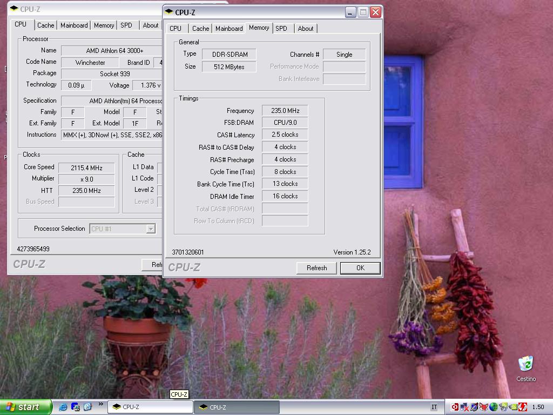This screenshot has width=553, height=415.
Task: Open the Cache tab in the background CPU-Z window
Action: click(45, 25)
